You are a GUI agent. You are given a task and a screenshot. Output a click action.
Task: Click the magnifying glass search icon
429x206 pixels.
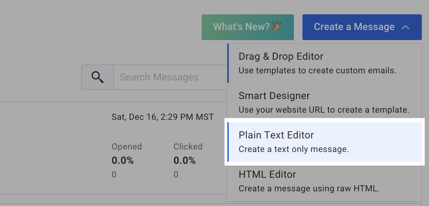[x=97, y=77]
